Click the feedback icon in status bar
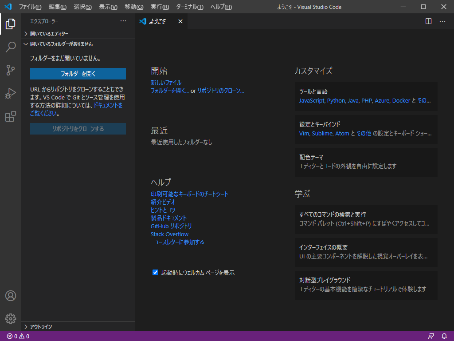454x341 pixels. pyautogui.click(x=431, y=337)
